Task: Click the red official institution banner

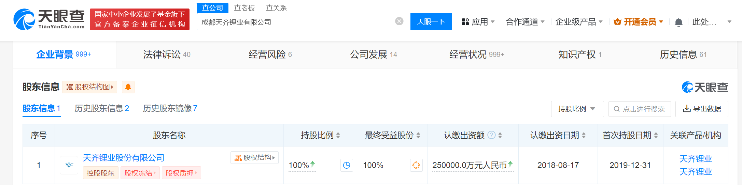Action: click(140, 19)
